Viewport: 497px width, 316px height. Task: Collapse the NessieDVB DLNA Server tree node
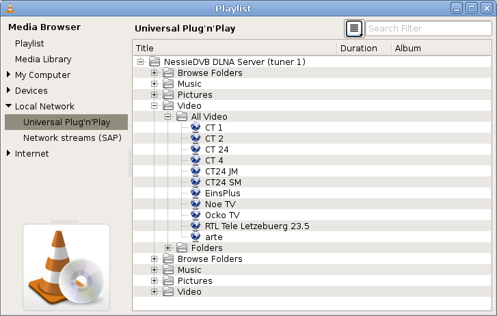tap(140, 62)
